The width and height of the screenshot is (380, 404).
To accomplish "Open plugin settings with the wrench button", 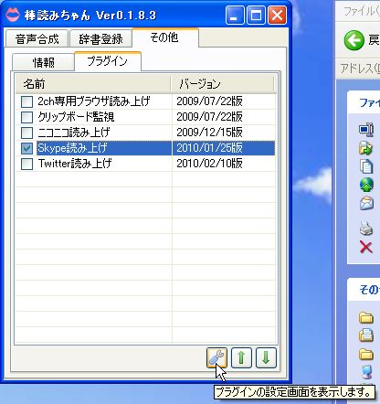I will 216,357.
